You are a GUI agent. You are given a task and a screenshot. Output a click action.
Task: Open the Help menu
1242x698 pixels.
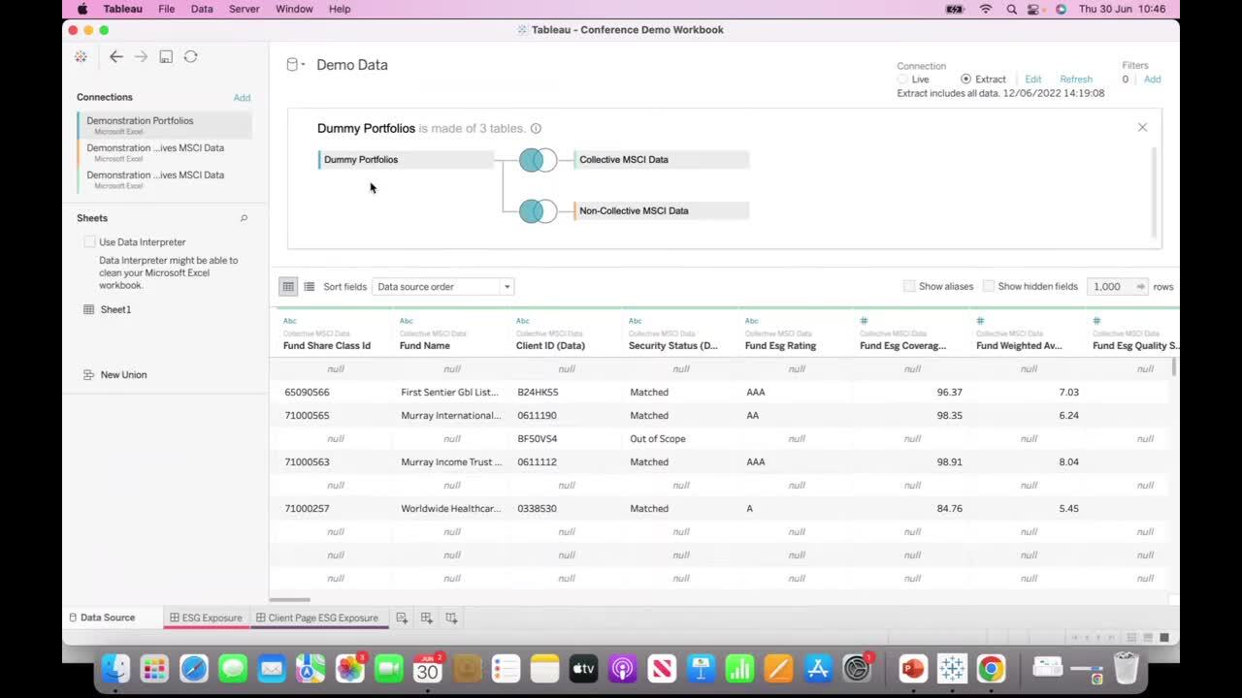(x=340, y=9)
